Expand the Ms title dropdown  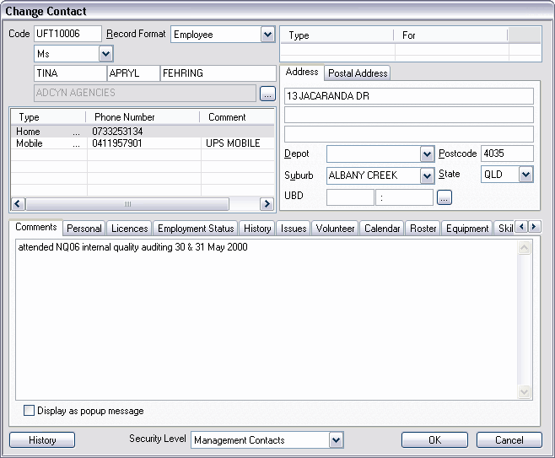tap(105, 54)
